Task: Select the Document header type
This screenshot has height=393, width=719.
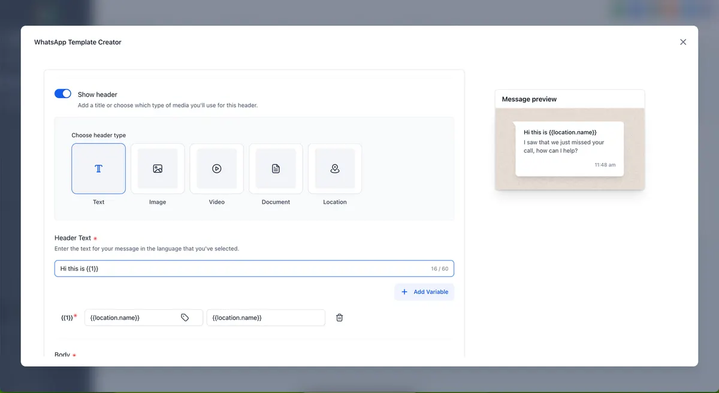Action: click(276, 168)
